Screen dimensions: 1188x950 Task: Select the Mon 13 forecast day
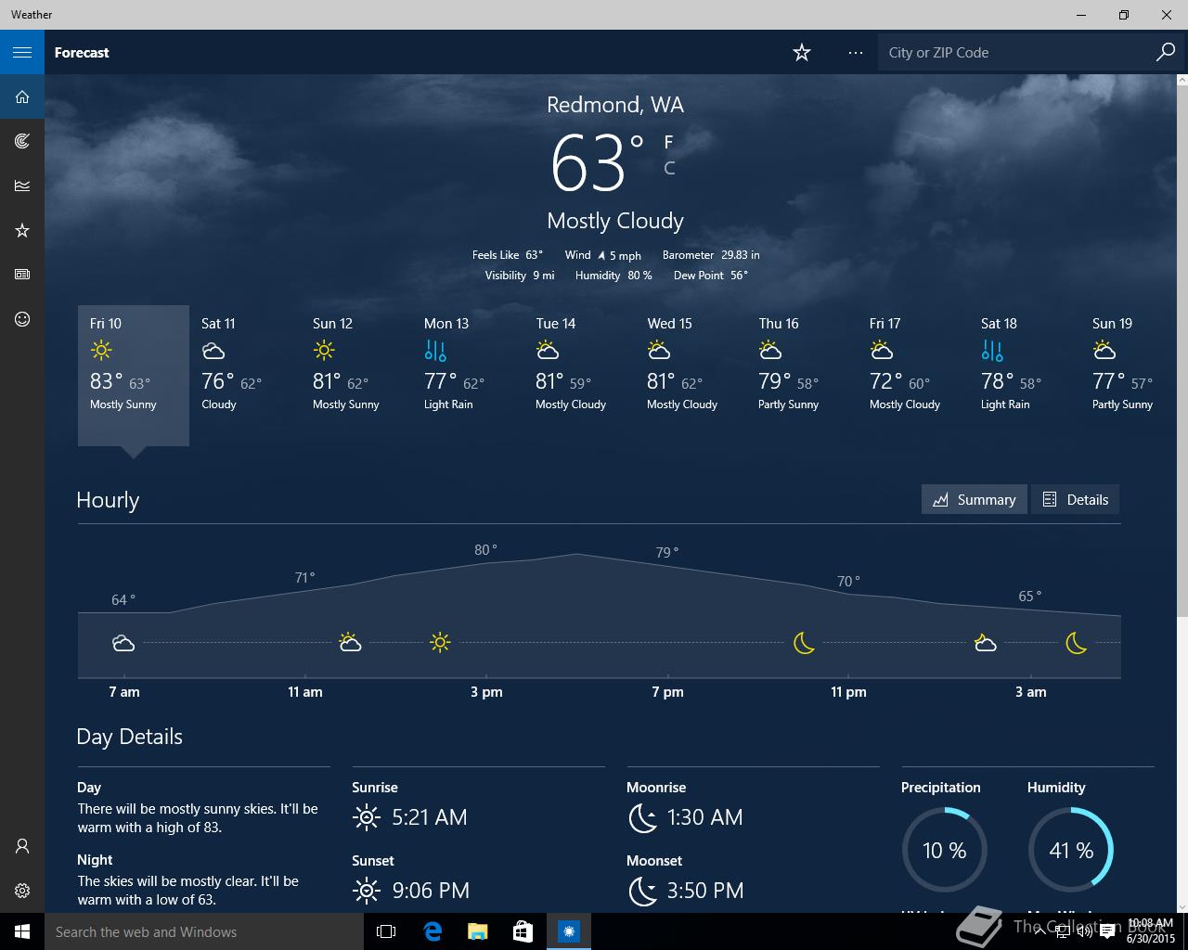pos(468,376)
